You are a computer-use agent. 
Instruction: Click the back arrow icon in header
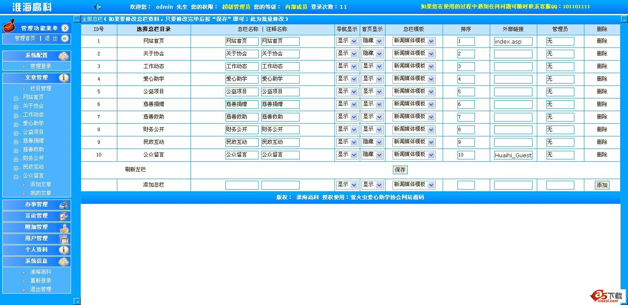pyautogui.click(x=98, y=7)
